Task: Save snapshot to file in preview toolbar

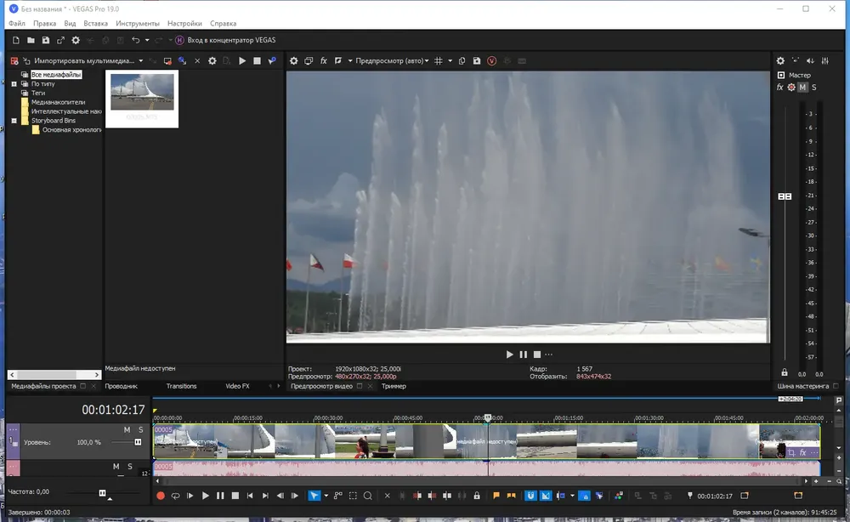Action: click(x=477, y=60)
